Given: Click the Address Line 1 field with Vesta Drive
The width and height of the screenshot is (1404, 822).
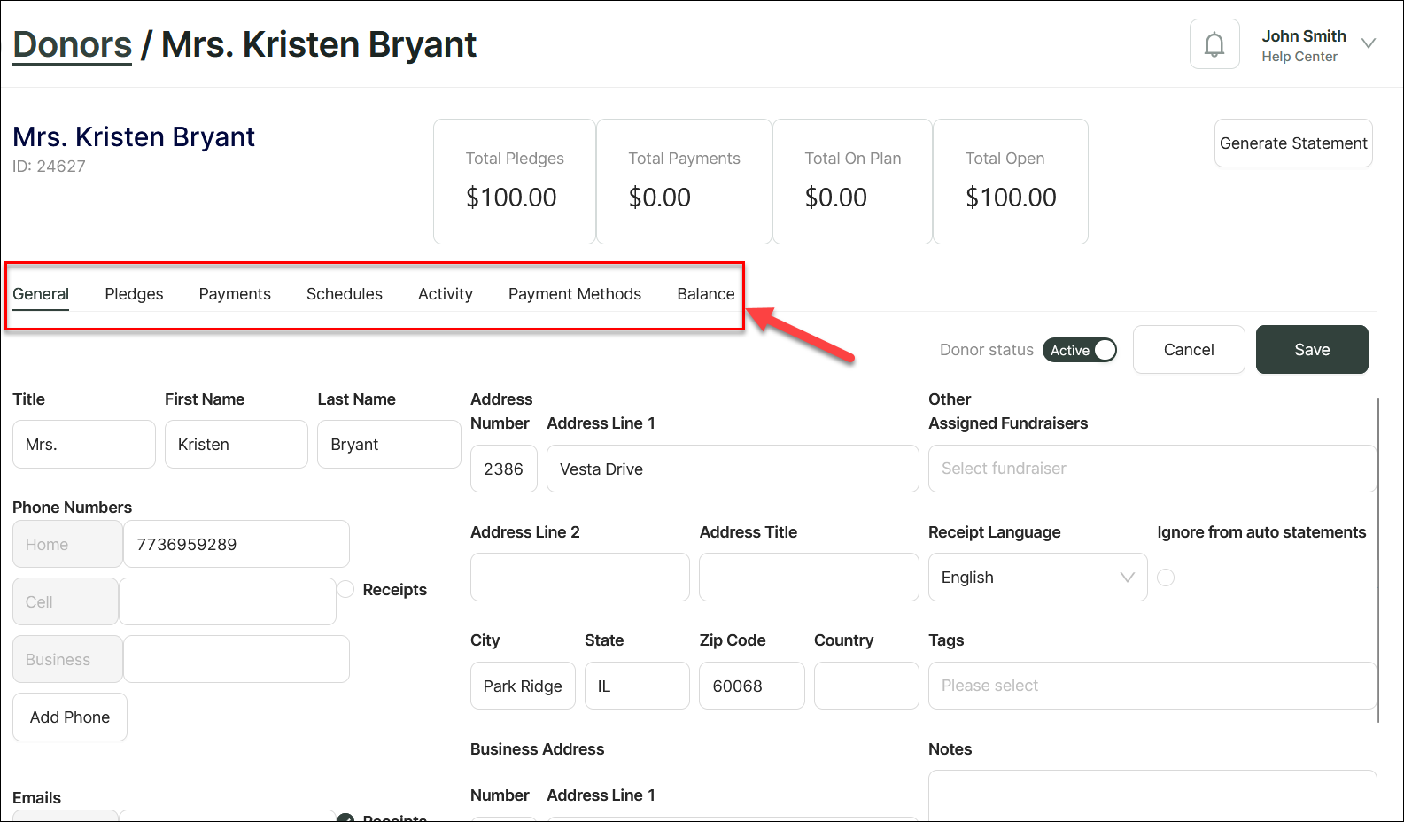Looking at the screenshot, I should click(x=732, y=469).
